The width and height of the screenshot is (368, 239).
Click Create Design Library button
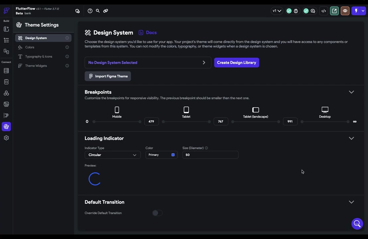236,63
